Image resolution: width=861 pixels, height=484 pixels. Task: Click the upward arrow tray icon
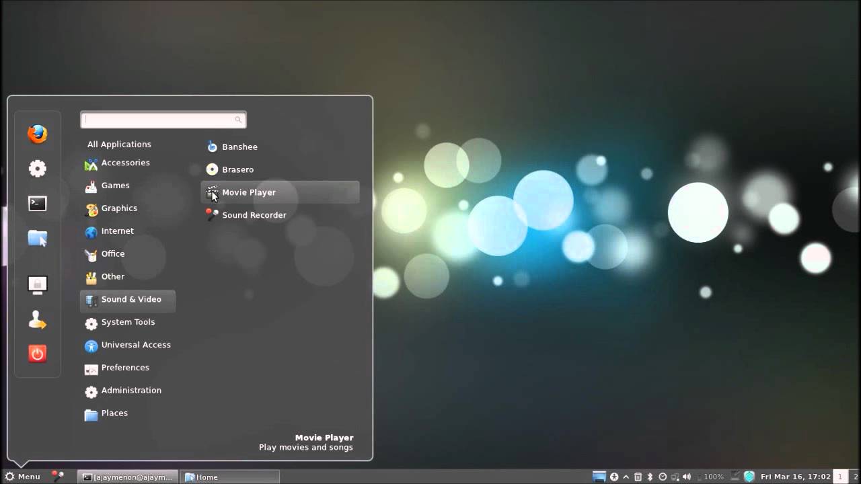point(626,477)
